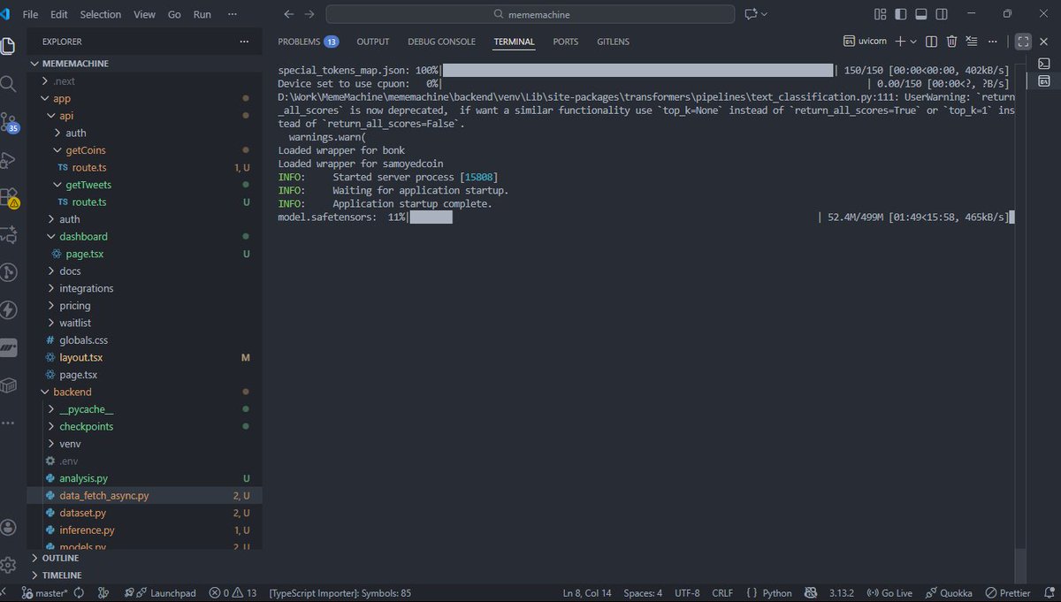Image resolution: width=1061 pixels, height=602 pixels.
Task: Switch to the Ports tab
Action: click(565, 42)
